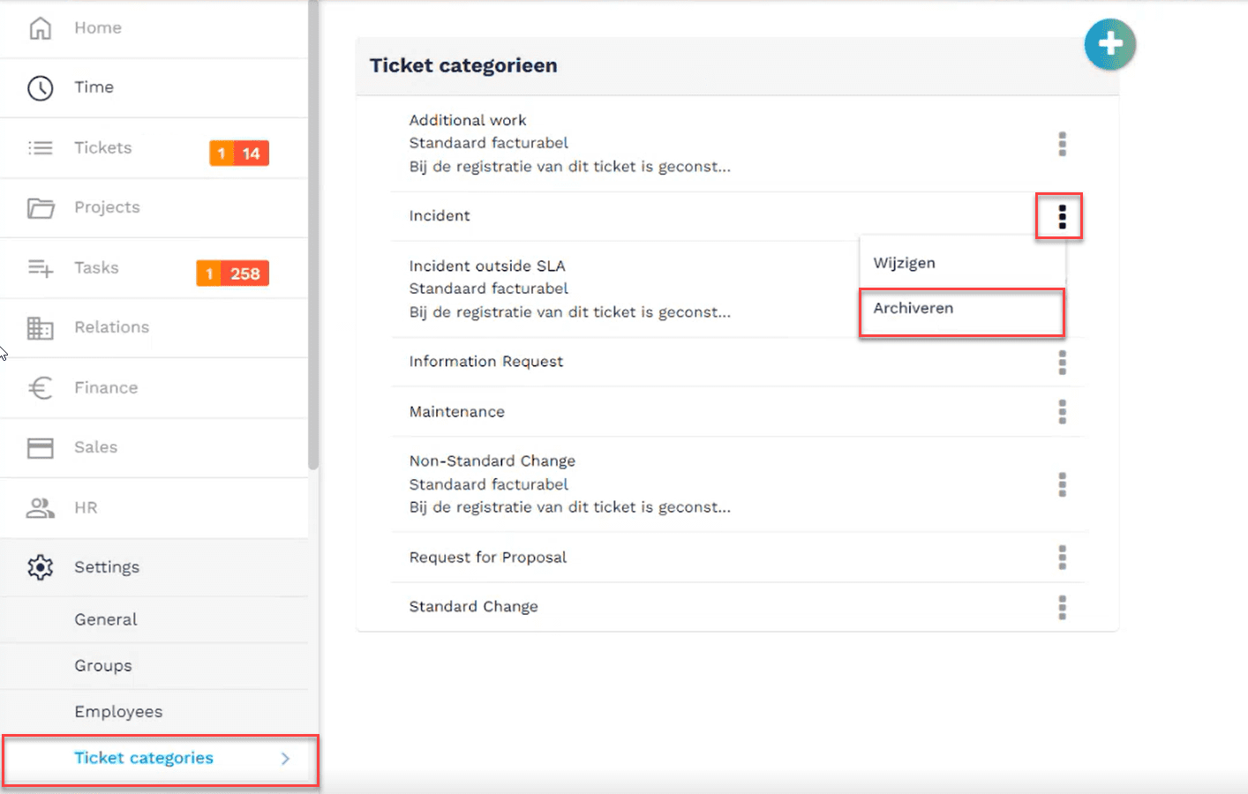Open the Employees settings link
The width and height of the screenshot is (1248, 794).
tap(118, 712)
